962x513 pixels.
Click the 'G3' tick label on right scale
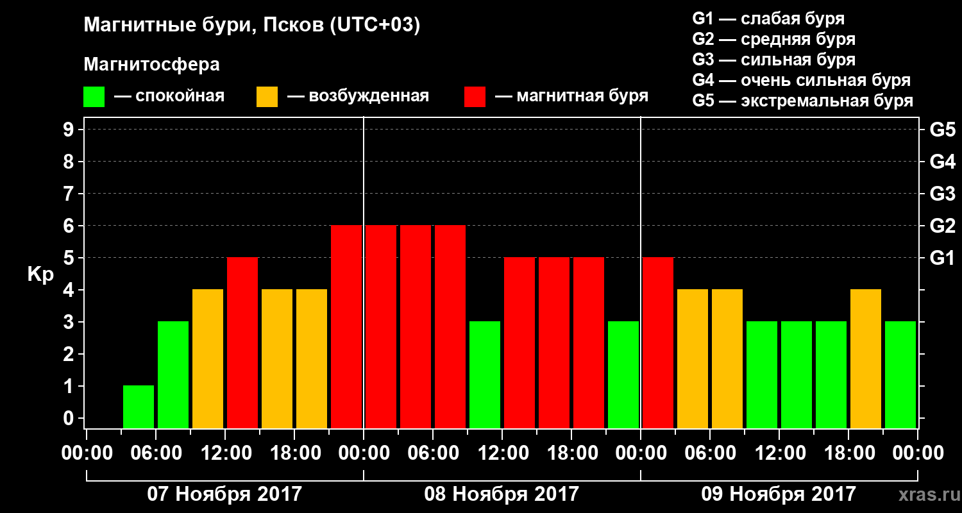click(942, 194)
